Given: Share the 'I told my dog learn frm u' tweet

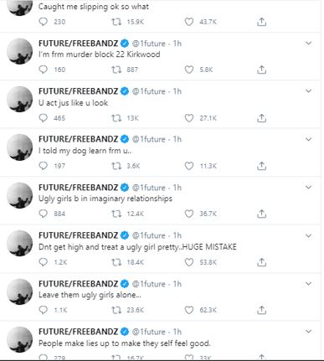Looking at the screenshot, I should 261,166.
